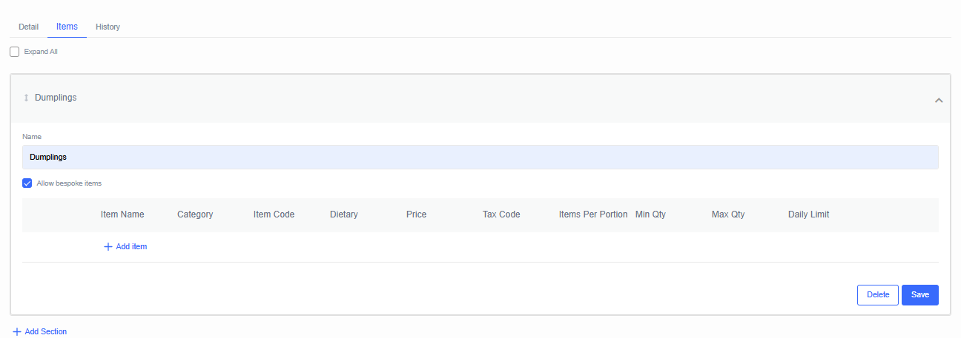This screenshot has height=338, width=961.
Task: Click the Name input field
Action: coord(480,157)
